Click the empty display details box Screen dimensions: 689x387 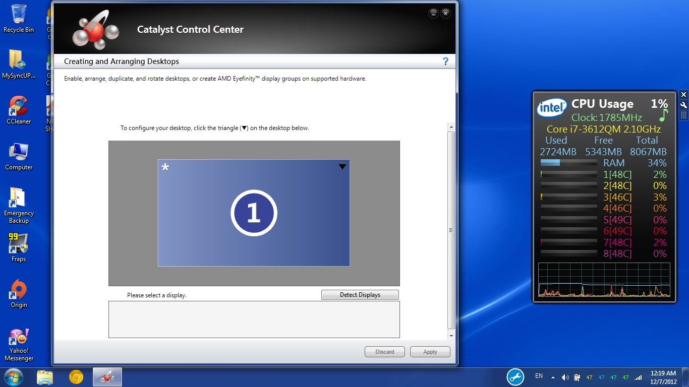254,319
